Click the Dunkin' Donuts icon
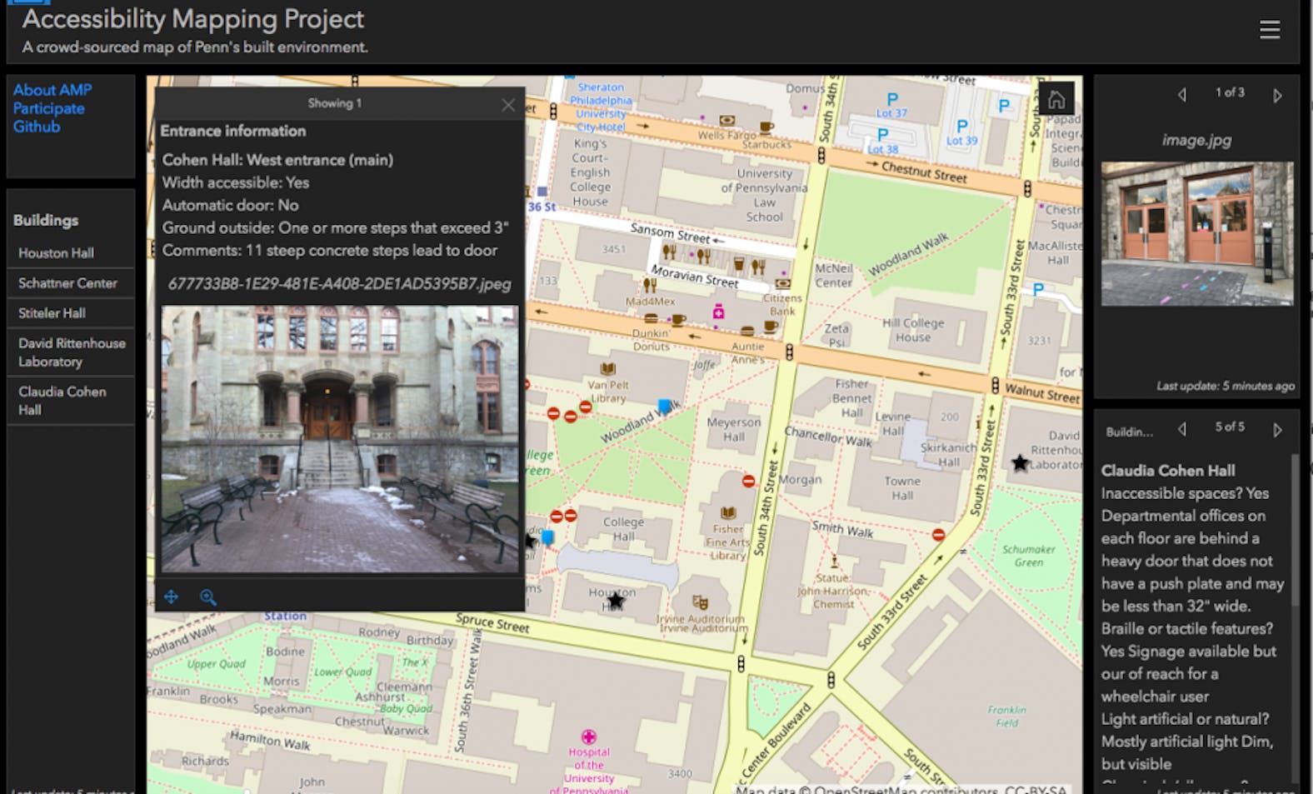 652,318
